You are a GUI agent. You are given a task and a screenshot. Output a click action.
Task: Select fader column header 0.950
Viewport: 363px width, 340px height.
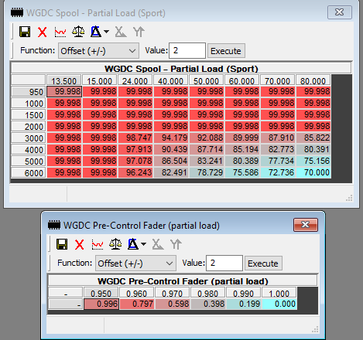101,293
